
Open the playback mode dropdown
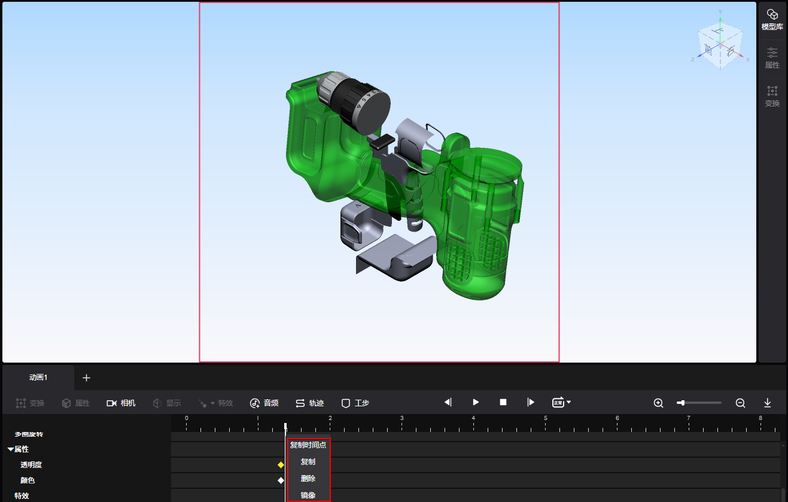[x=561, y=403]
